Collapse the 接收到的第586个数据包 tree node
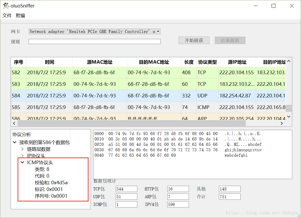 (15, 142)
